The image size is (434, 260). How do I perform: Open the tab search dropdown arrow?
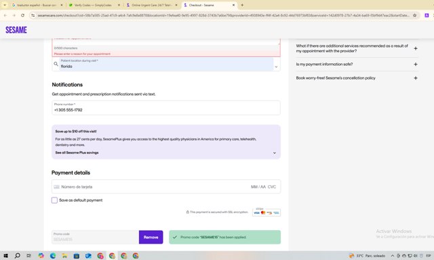(5, 5)
